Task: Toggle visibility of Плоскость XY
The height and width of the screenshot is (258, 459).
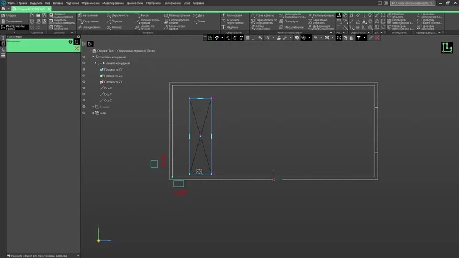Action: coord(84,69)
